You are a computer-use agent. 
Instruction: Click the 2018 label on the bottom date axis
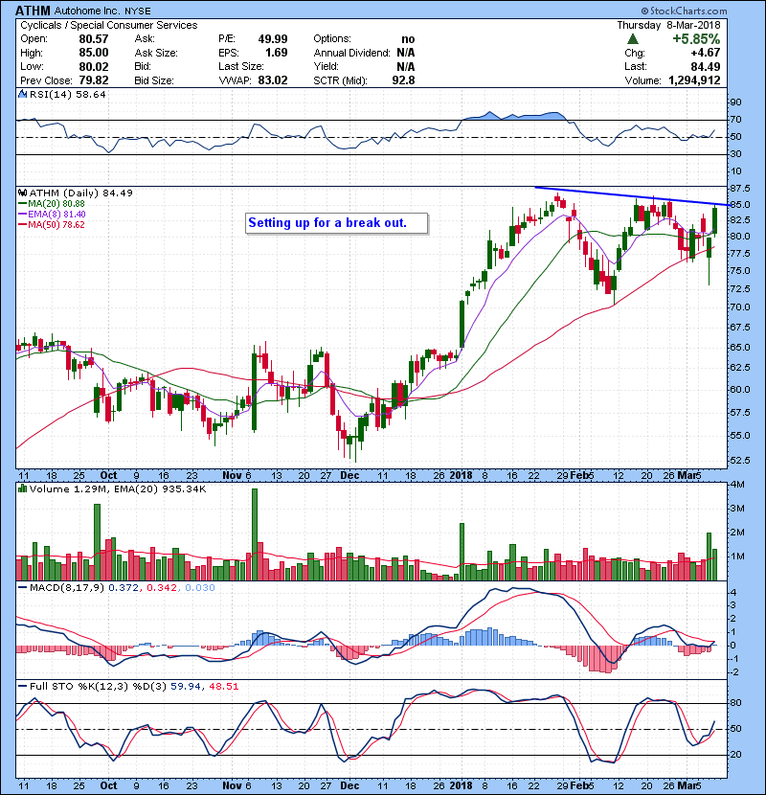point(461,785)
